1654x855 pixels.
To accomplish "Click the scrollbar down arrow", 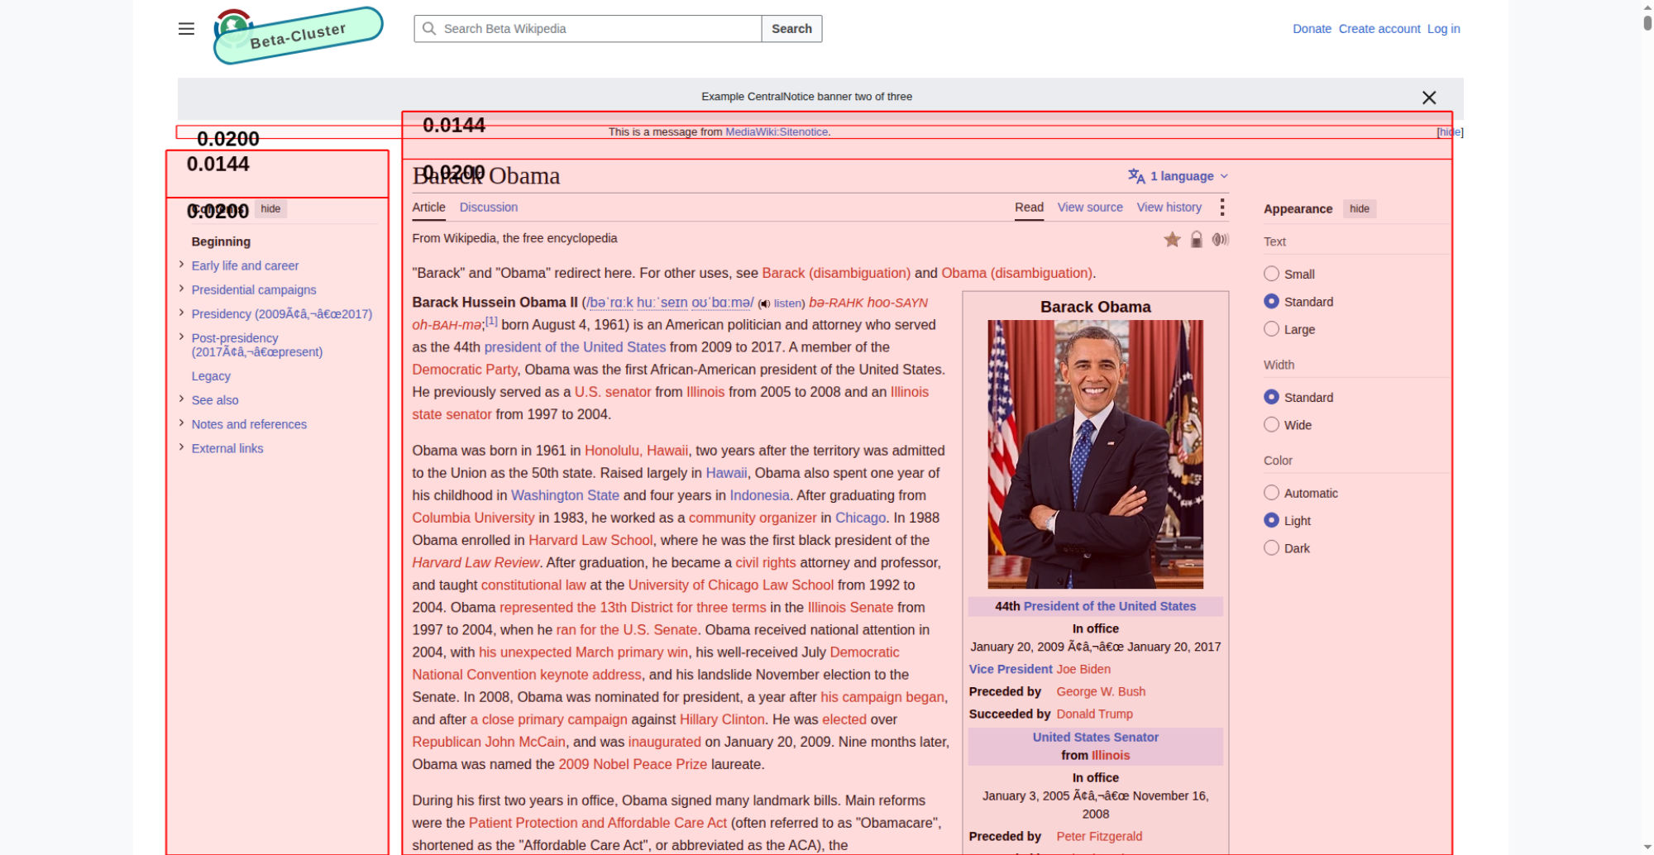I will point(1647,848).
